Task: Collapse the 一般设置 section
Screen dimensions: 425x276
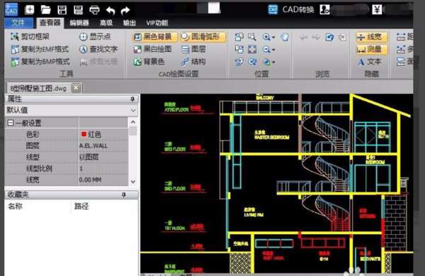Action: click(x=11, y=123)
